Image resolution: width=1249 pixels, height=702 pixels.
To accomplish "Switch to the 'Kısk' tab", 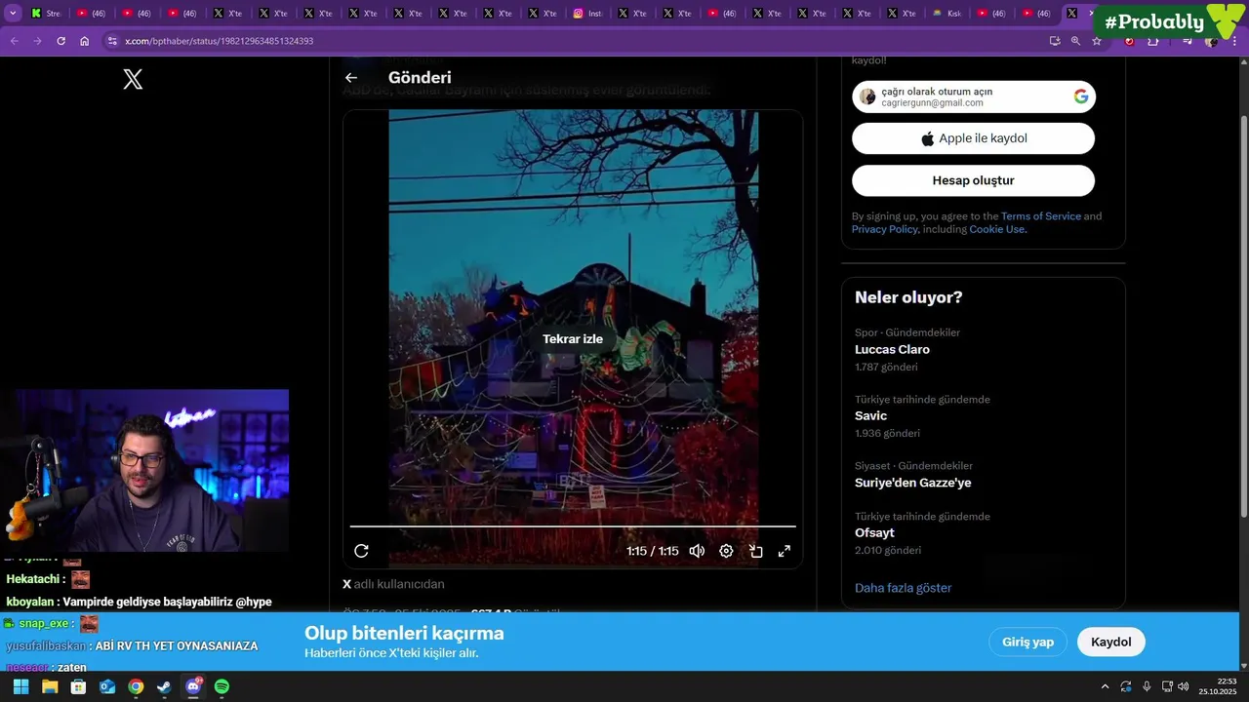I will click(947, 14).
